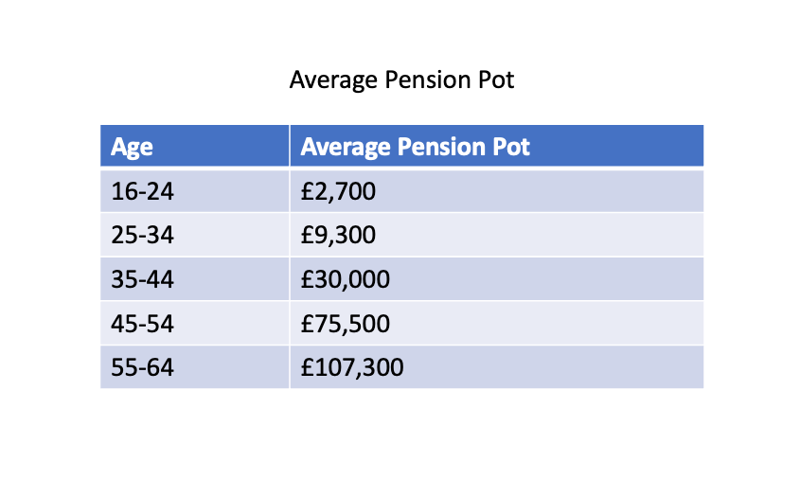This screenshot has width=800, height=479.
Task: Click the 55-64 age cell
Action: coord(195,367)
